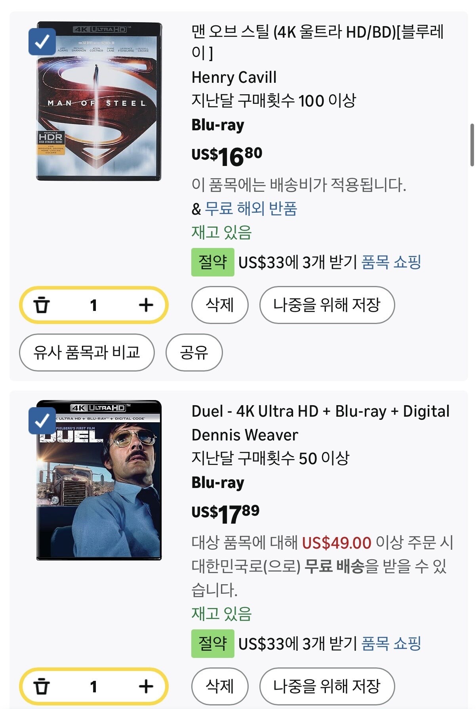The image size is (476, 709).
Task: Uncheck the Man of Steel selection checkbox
Action: tap(42, 42)
